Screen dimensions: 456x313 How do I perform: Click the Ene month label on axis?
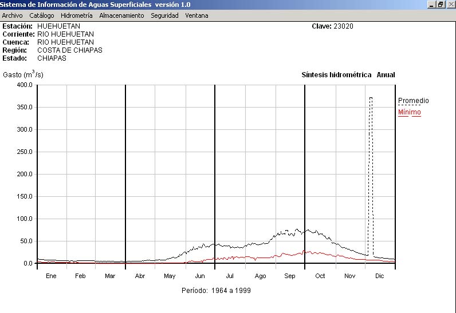(51, 276)
